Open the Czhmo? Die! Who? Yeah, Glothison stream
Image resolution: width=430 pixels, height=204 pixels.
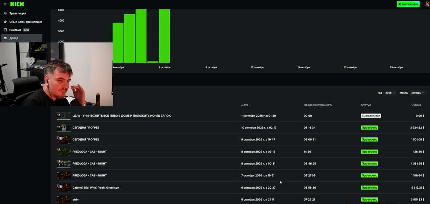coord(96,188)
